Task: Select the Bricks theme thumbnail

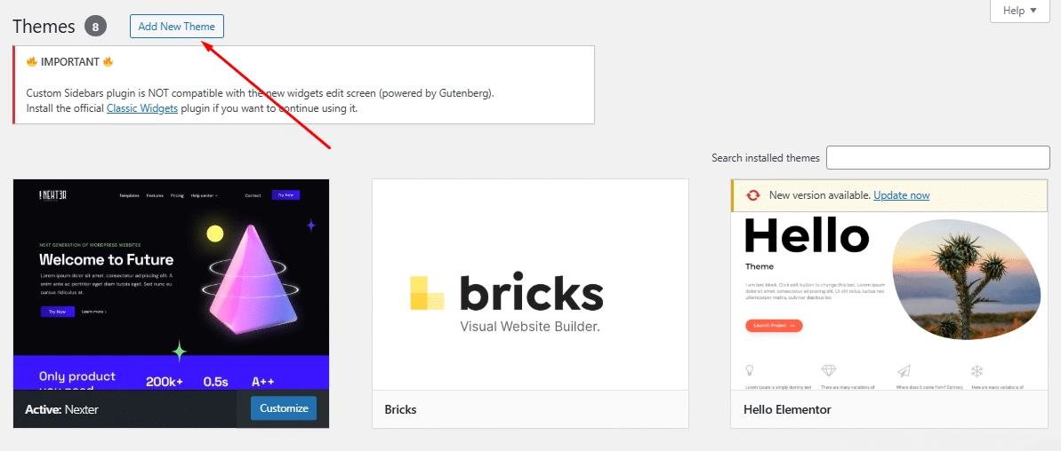Action: (530, 284)
